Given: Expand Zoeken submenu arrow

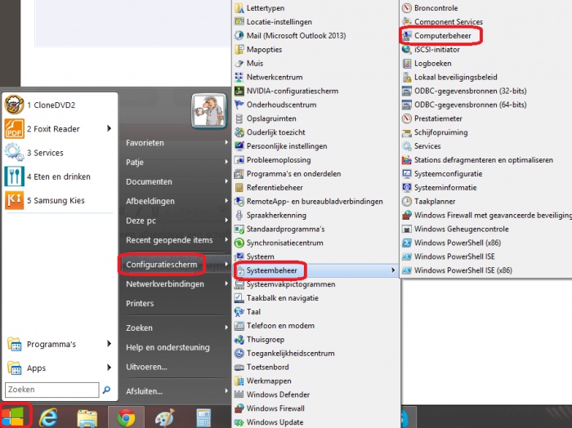Looking at the screenshot, I should [x=226, y=328].
